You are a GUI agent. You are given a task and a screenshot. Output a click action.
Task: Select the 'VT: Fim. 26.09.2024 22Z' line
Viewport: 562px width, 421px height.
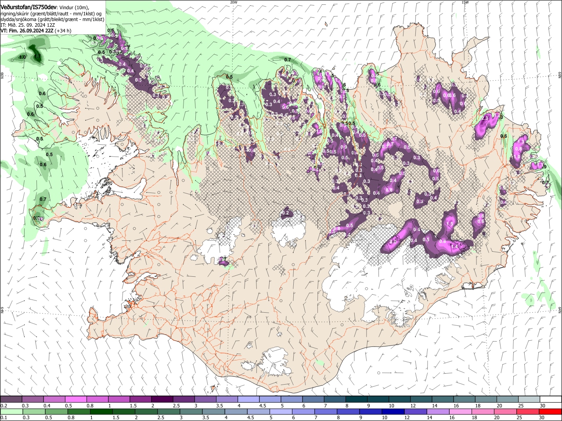coord(27,31)
